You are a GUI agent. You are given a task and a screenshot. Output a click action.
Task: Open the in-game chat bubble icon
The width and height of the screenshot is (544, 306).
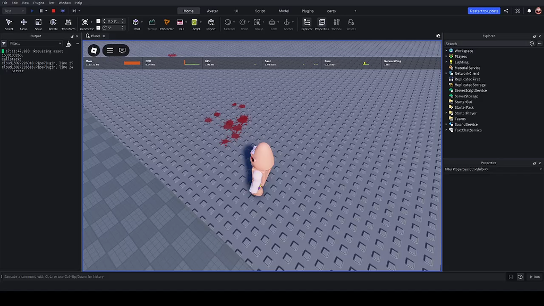(122, 50)
